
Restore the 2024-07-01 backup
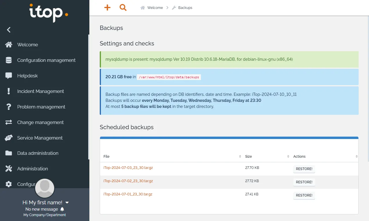pos(304,195)
